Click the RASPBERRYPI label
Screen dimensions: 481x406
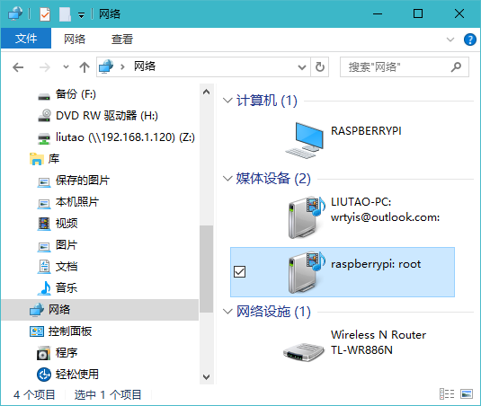(x=366, y=131)
